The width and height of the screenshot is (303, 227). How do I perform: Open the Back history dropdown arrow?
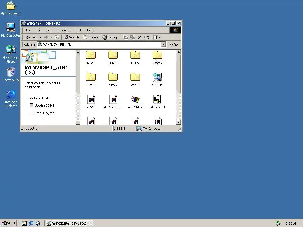(x=41, y=37)
